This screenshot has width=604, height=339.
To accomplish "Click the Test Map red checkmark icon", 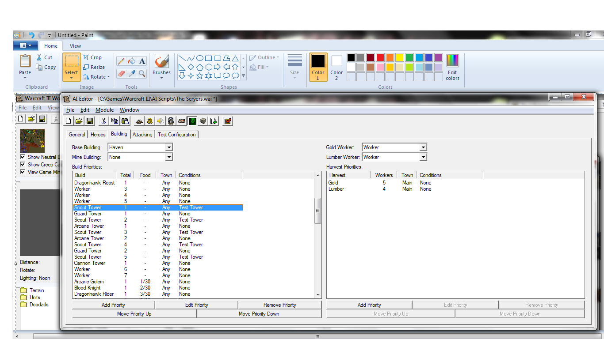I will click(x=228, y=121).
